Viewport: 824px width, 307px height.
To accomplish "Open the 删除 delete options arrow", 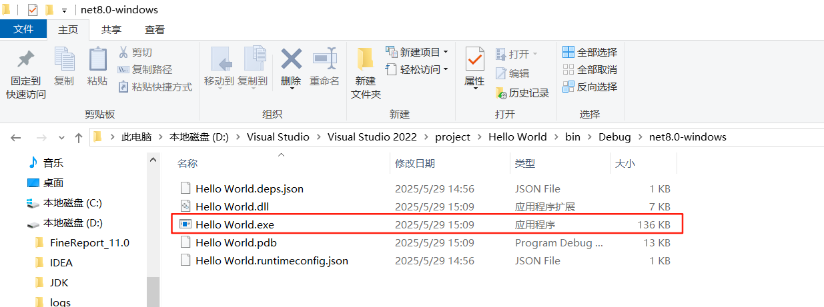I will pos(291,88).
